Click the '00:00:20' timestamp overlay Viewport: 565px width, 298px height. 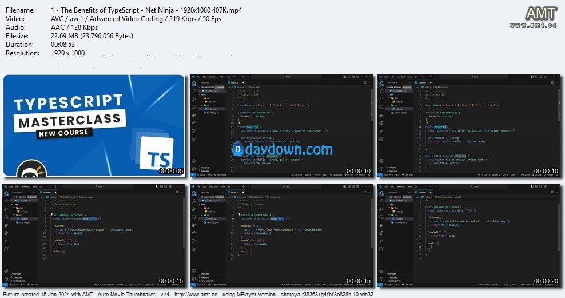[546, 281]
